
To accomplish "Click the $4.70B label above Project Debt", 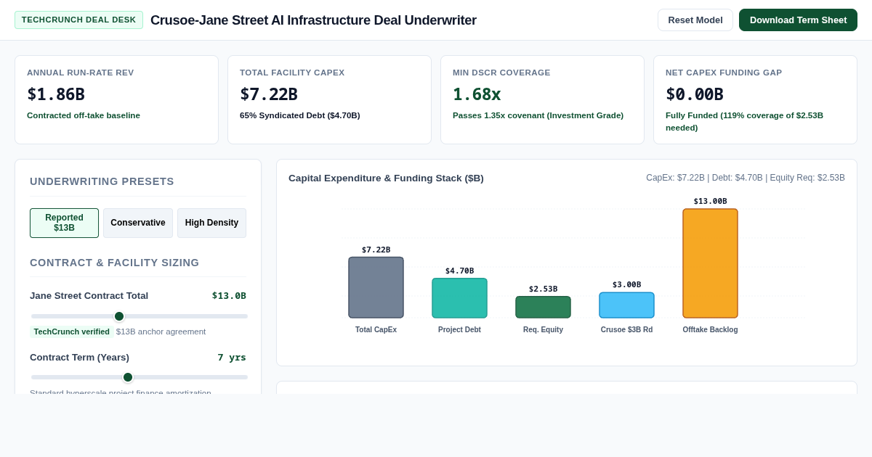I will 459,271.
